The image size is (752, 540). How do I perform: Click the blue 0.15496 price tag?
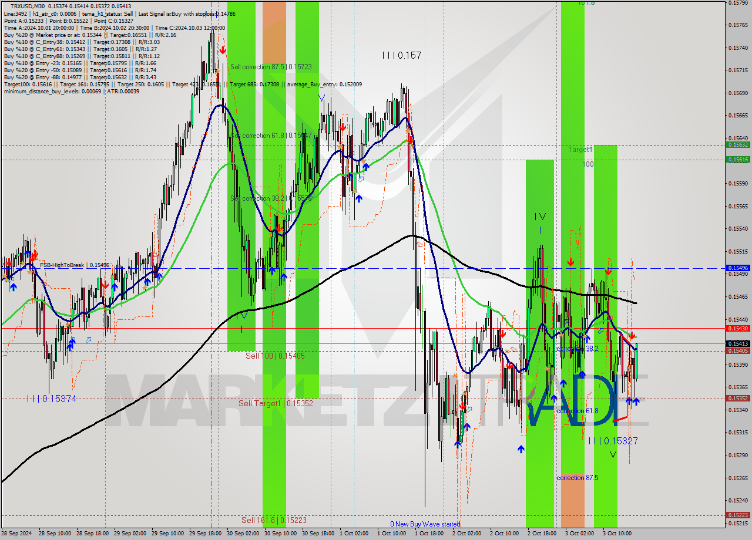pos(738,268)
